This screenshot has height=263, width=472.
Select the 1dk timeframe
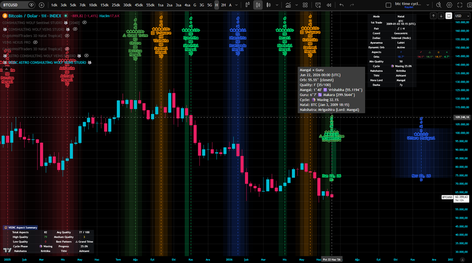54,5
